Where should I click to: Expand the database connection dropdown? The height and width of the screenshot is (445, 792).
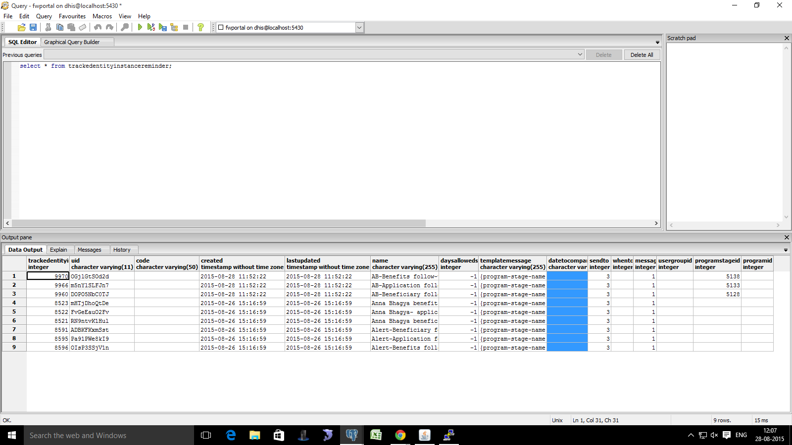359,28
